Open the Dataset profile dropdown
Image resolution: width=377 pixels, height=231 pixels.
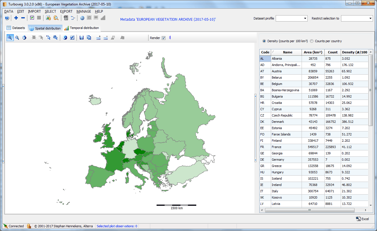point(292,18)
